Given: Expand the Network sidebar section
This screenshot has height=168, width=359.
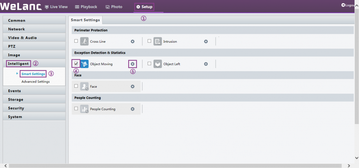Looking at the screenshot, I should (x=34, y=29).
